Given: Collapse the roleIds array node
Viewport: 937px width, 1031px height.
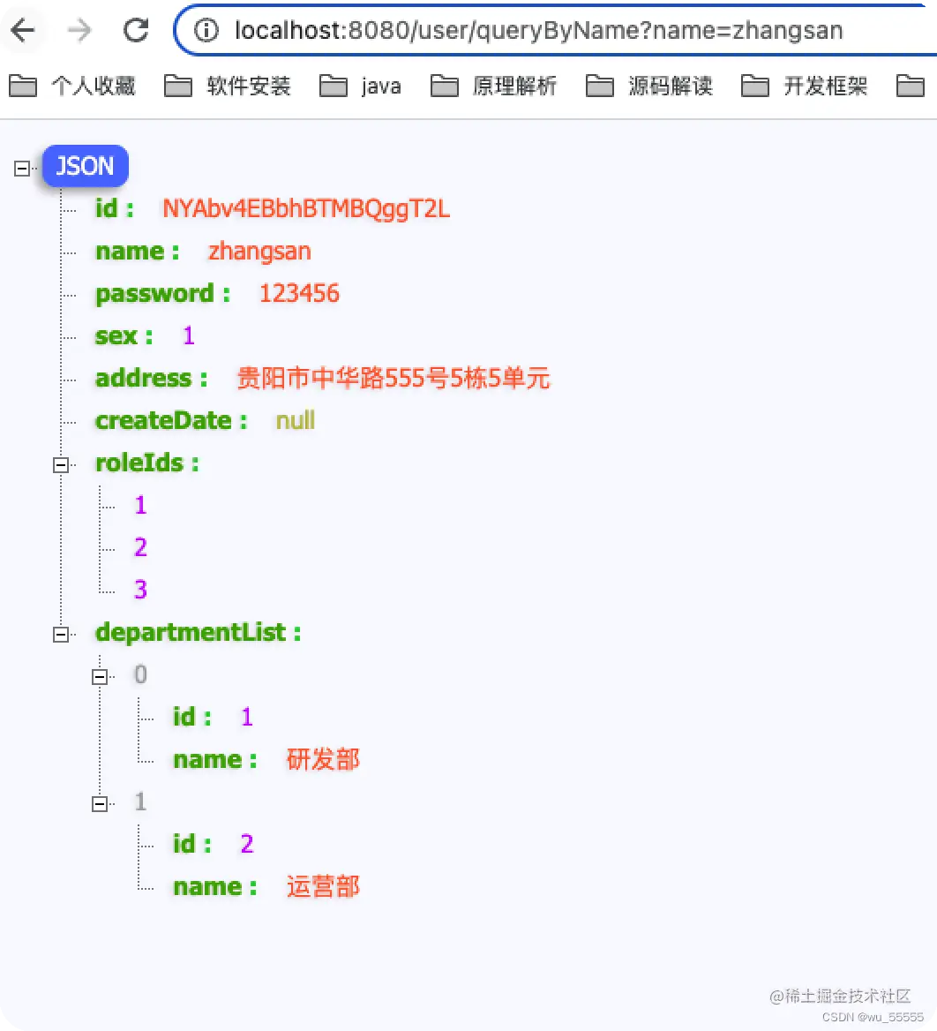Looking at the screenshot, I should click(x=60, y=464).
